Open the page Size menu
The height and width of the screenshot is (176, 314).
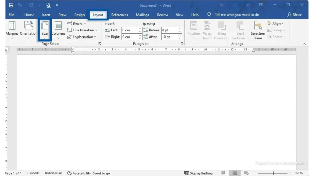(44, 30)
